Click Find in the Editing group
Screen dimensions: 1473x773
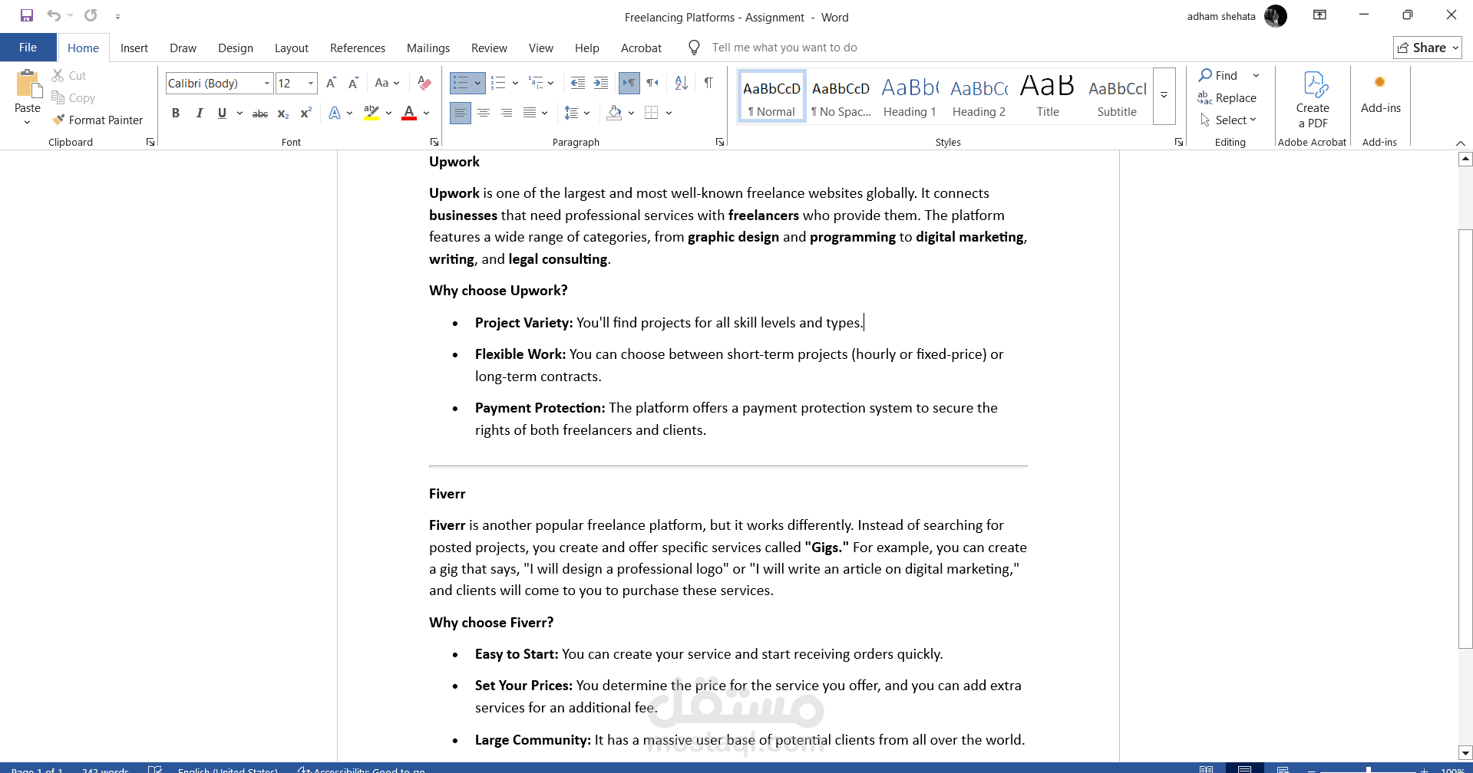1219,75
